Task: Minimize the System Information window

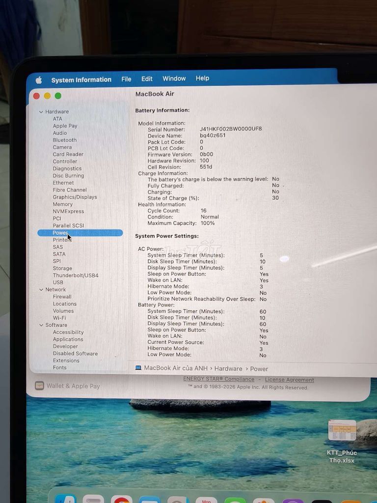Action: 47,96
